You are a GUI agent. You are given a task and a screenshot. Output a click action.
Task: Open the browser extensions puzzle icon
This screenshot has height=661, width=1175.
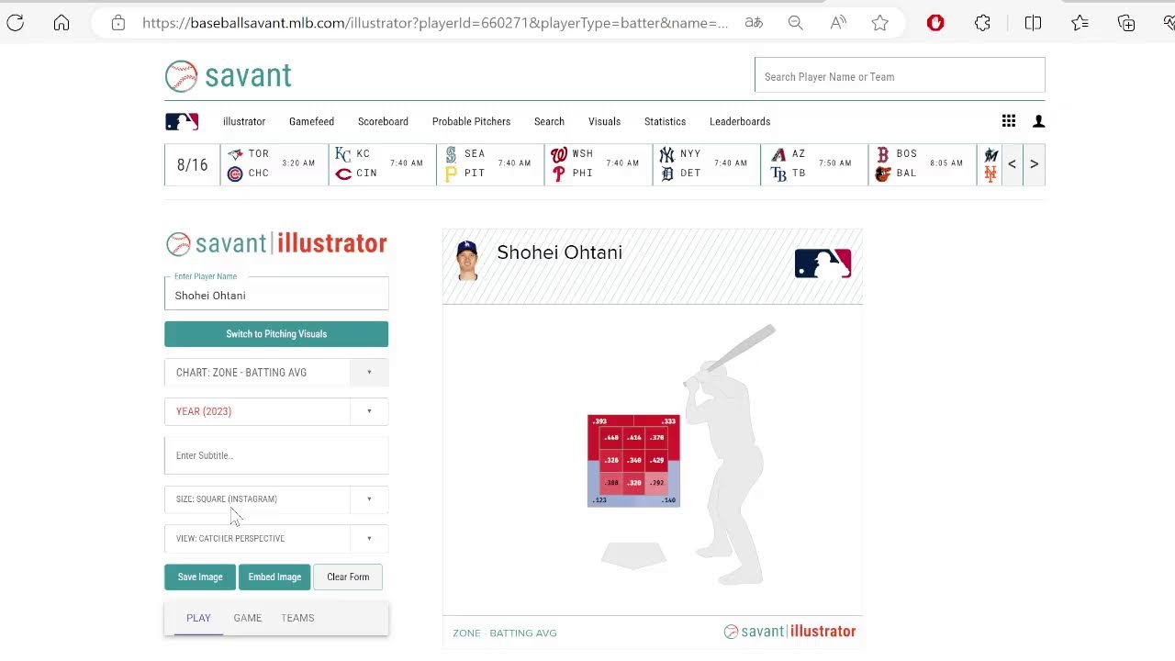982,23
